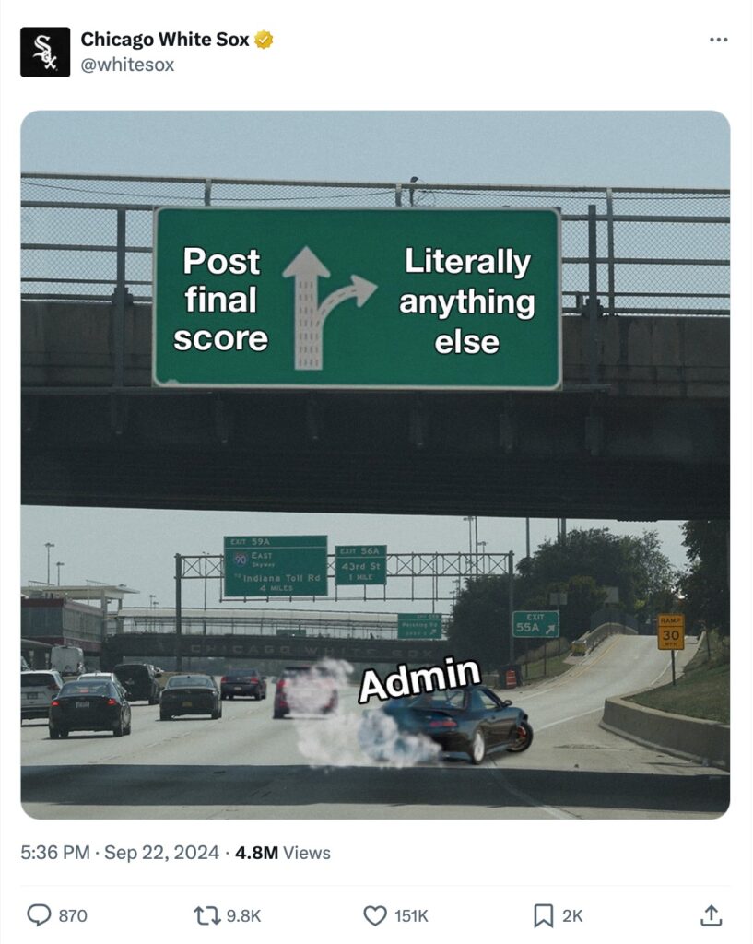
Task: View the 4.8M Views analytics
Action: tap(283, 853)
